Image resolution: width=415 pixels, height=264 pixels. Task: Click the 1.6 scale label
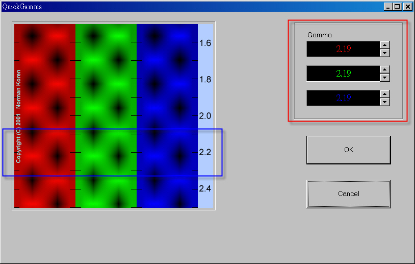pos(205,43)
